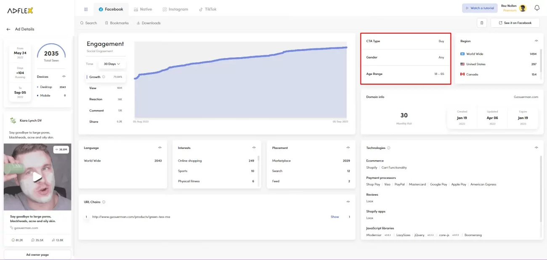547x260 pixels.
Task: Click the See it on Facebook button
Action: click(x=515, y=23)
